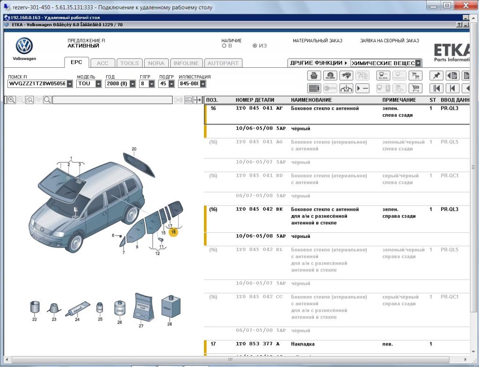Screen dimensions: 479x367
Task: Click the Volkswagen logo
Action: click(24, 46)
